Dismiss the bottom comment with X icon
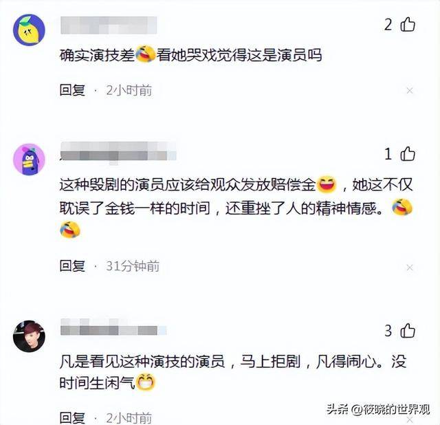Viewport: 440px width, 425px height. tap(410, 419)
